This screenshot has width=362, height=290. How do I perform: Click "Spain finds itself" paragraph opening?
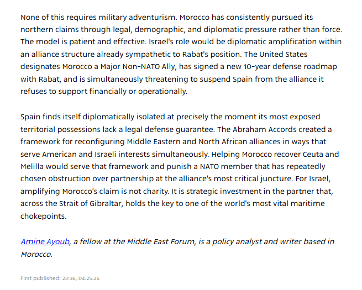click(50, 117)
